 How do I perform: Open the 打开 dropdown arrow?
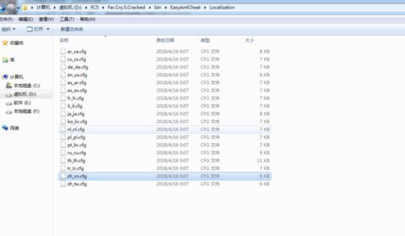click(x=48, y=29)
